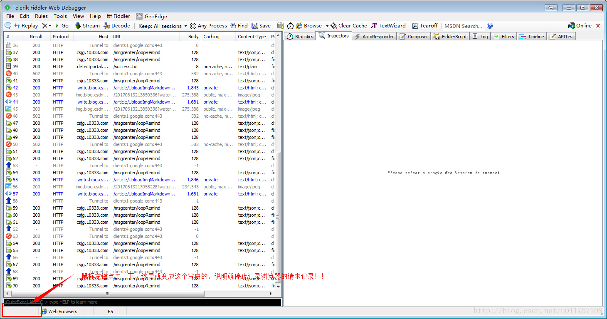Sort by the Content-Type column header
Viewport: 607px width, 319px height.
point(252,37)
